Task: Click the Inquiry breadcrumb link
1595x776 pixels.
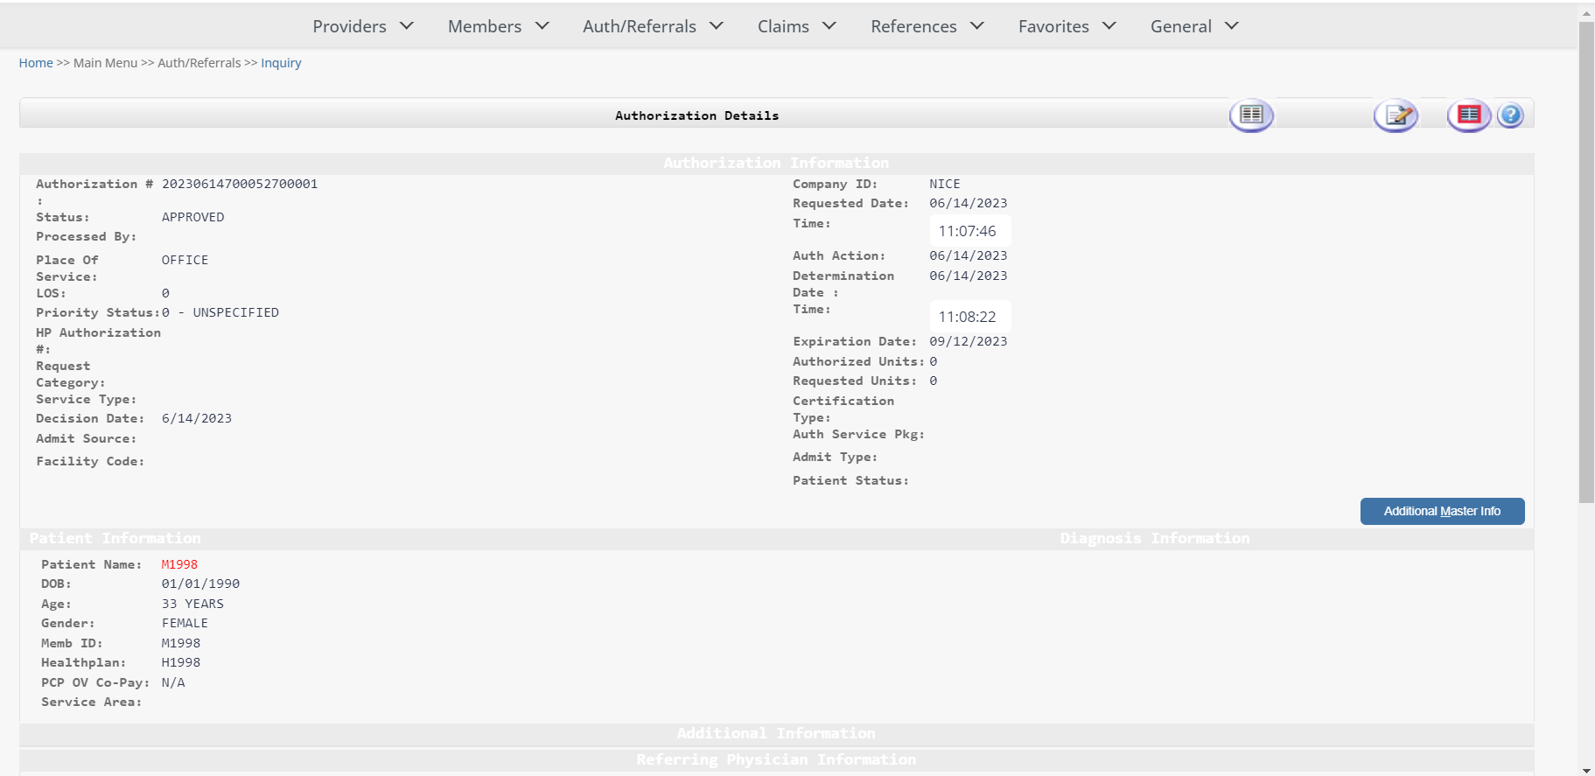Action: pyautogui.click(x=281, y=63)
